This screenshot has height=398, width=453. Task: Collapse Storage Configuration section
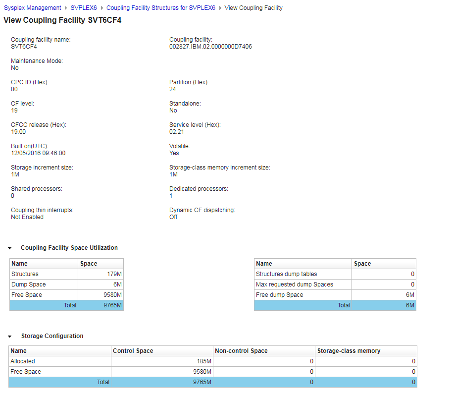pos(10,337)
